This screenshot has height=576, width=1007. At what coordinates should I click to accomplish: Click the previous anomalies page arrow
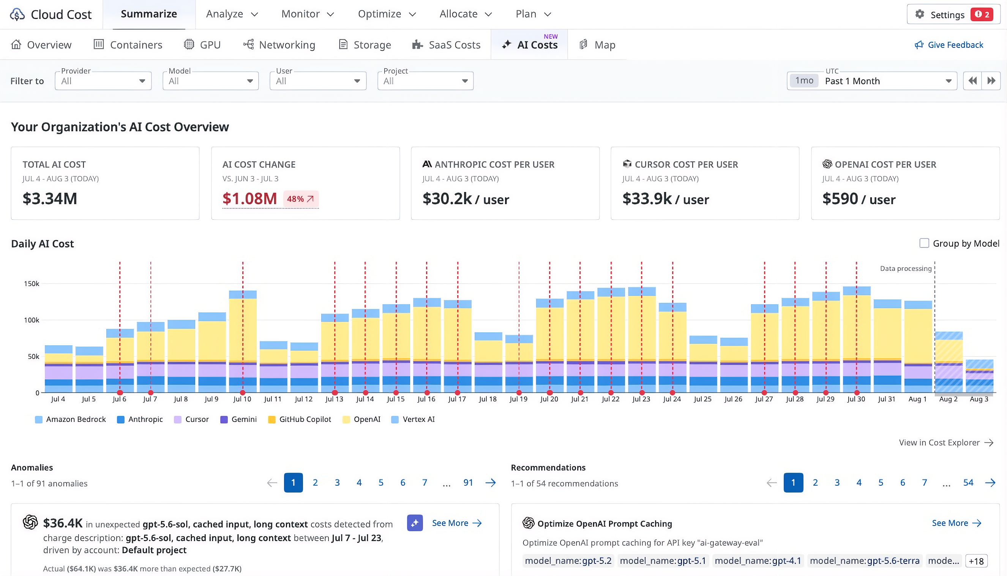tap(272, 483)
